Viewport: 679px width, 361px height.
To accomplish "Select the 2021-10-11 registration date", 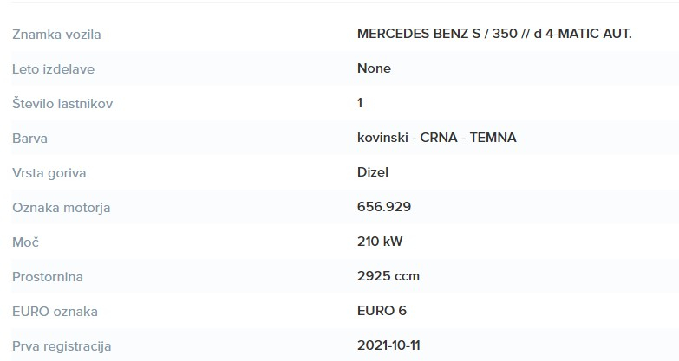I will (388, 345).
